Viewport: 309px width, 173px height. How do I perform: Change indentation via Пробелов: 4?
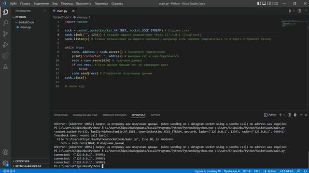point(232,171)
